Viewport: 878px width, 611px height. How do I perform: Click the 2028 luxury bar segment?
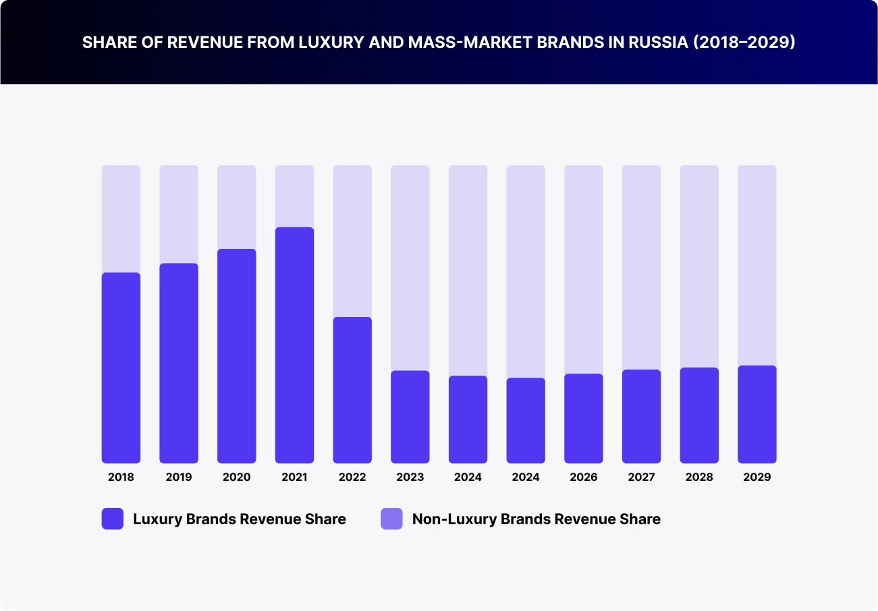[699, 415]
